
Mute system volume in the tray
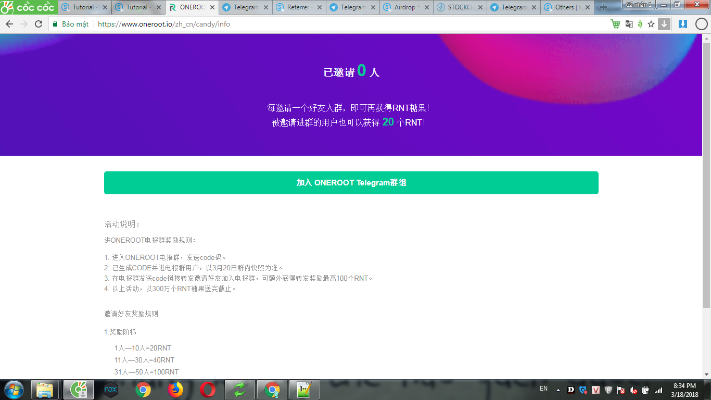click(633, 390)
